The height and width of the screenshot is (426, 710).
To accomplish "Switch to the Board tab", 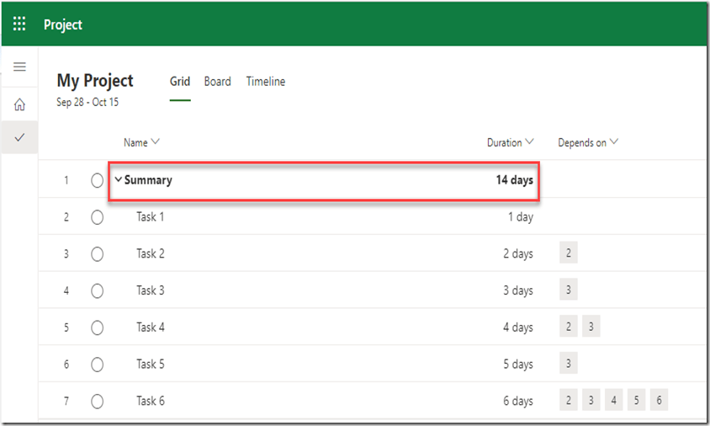I will 217,82.
